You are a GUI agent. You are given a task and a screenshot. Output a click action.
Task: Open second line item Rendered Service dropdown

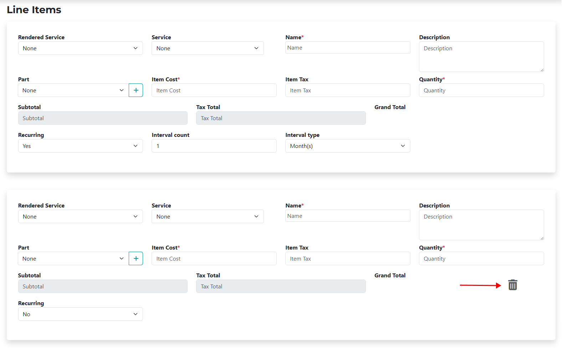[80, 216]
